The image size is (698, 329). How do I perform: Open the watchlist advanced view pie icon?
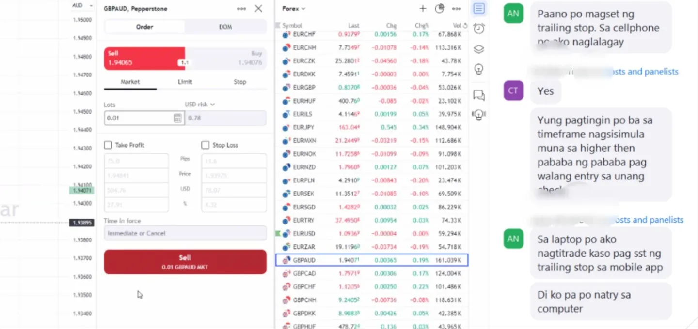tap(440, 8)
